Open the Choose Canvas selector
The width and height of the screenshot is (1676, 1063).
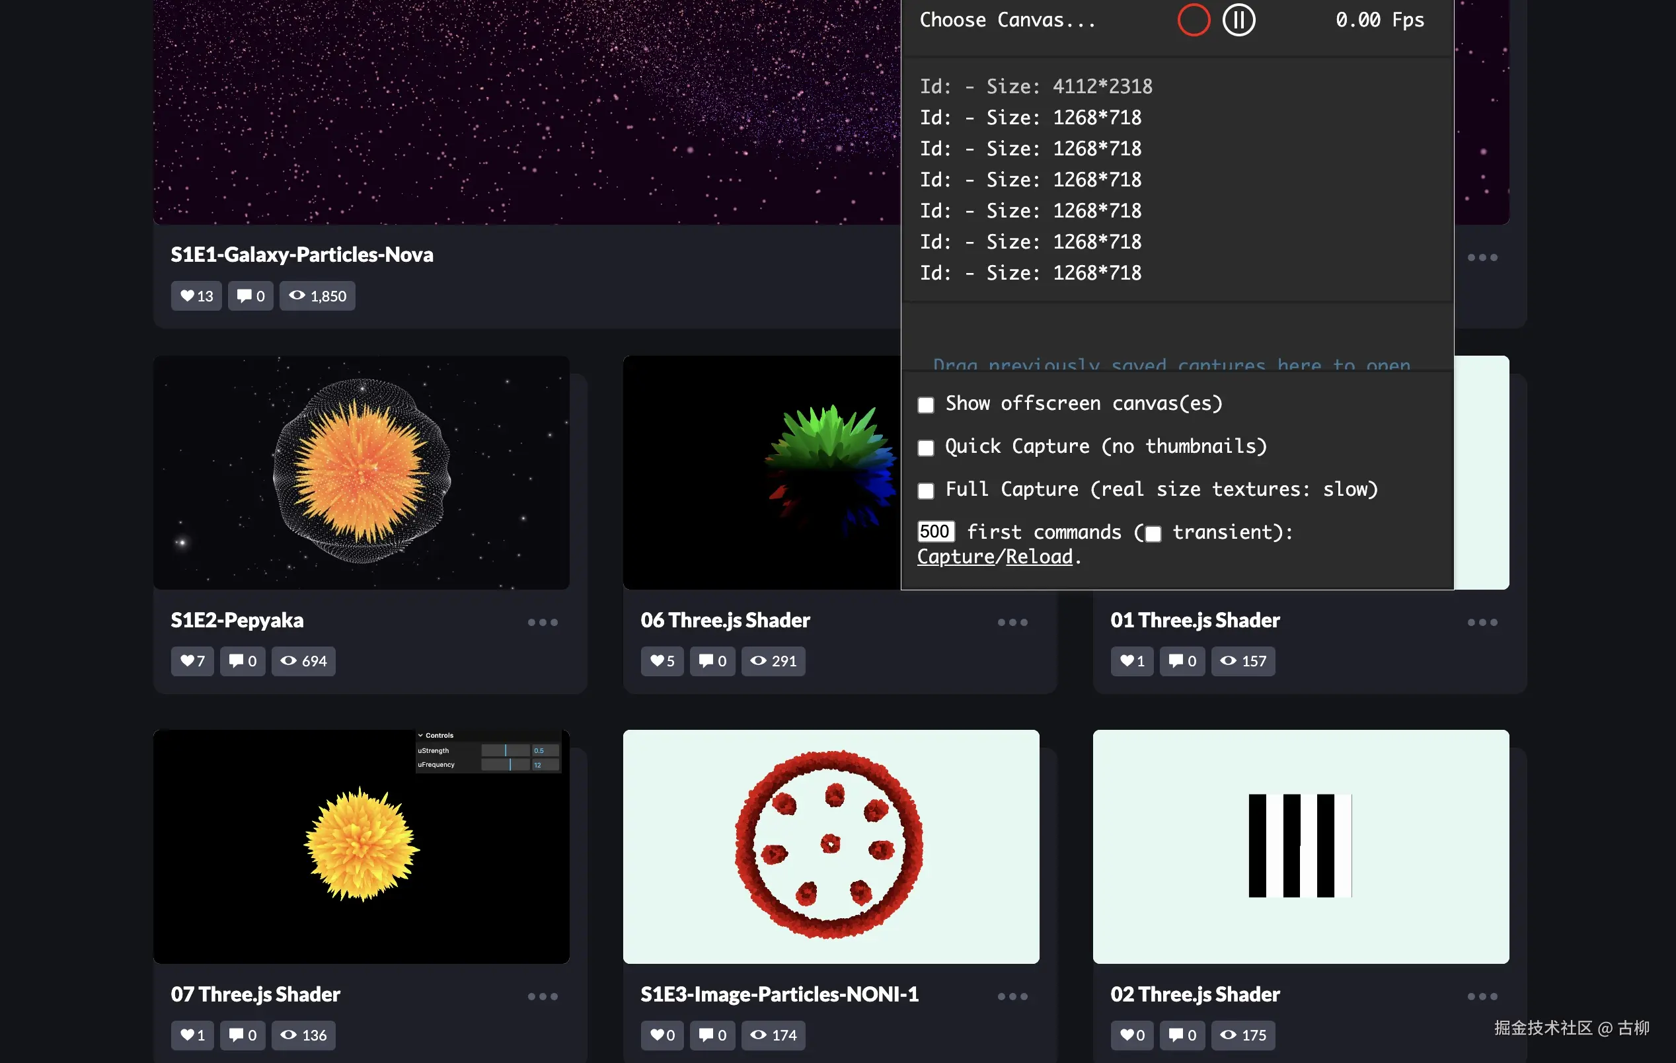pos(1007,19)
